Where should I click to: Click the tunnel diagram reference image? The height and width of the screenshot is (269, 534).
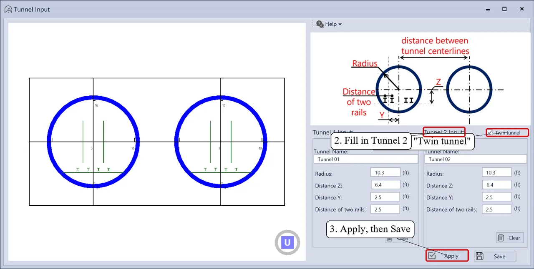tap(420, 78)
